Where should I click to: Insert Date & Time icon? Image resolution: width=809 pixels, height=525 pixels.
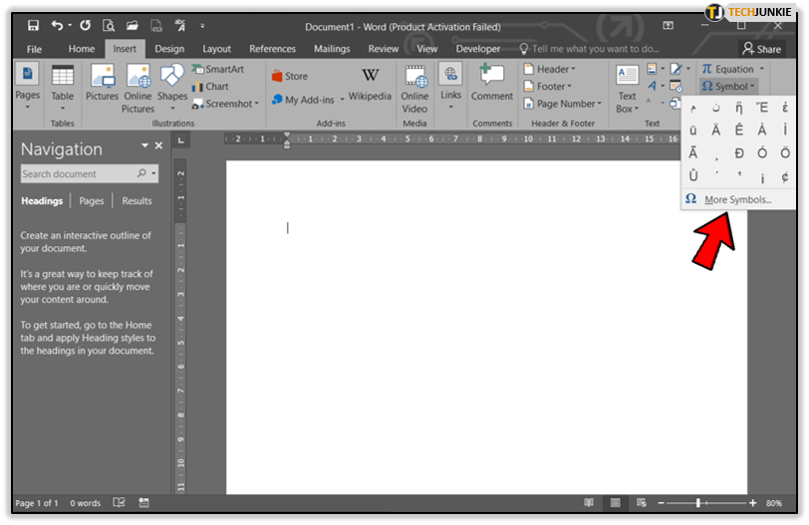pos(675,86)
